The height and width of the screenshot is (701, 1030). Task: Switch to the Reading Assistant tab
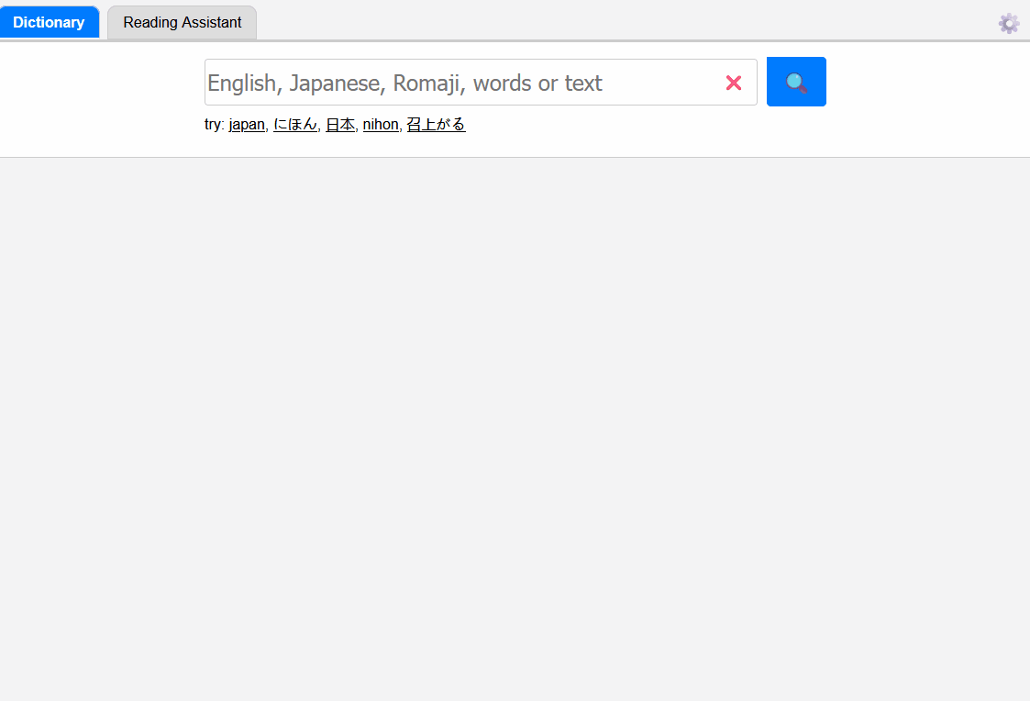(182, 22)
